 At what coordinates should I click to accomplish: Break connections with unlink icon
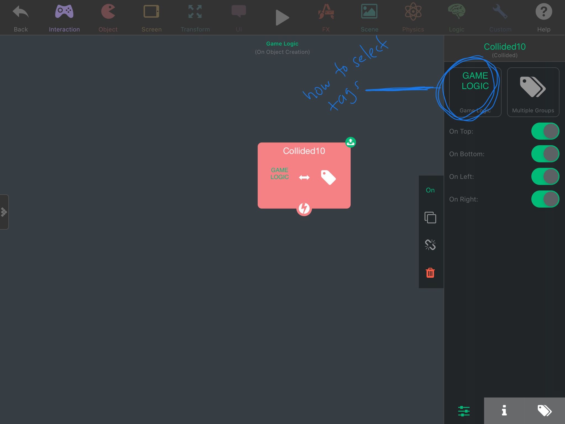(x=430, y=245)
